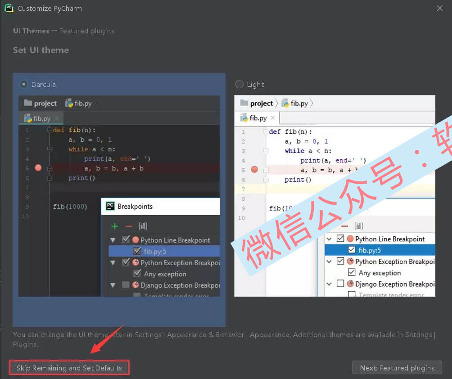Click red minus remove breakpoint icon in Darcula preview

pos(129,226)
